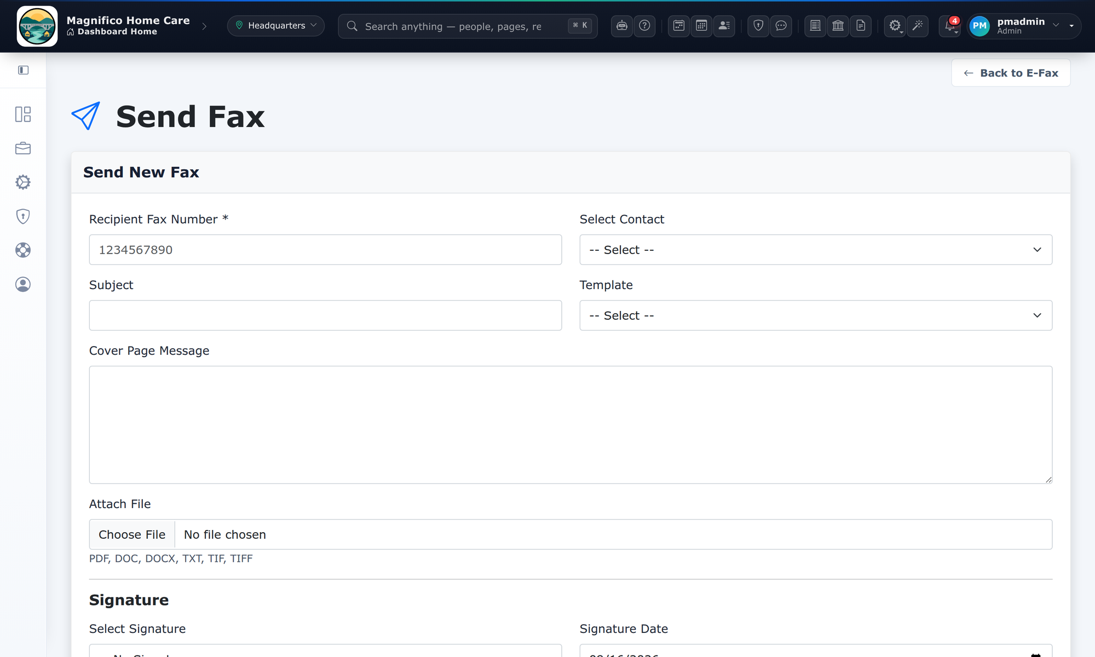Click the 'PDF, DOC, DOCX, TXT, TIF, TIFF' hint text
Screen dimensions: 1095x657
coord(171,558)
